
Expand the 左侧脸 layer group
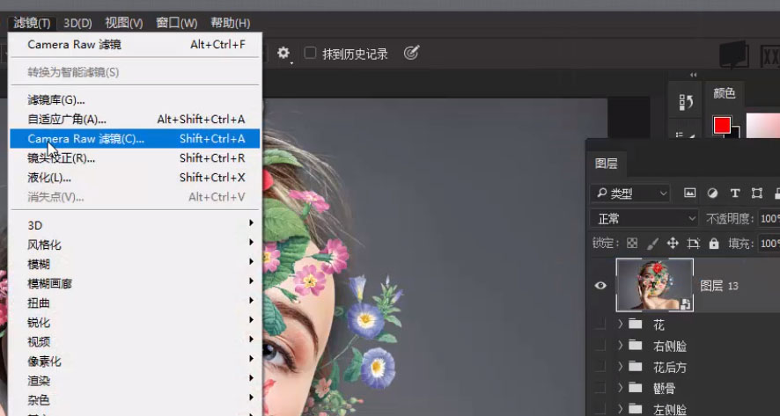point(621,409)
